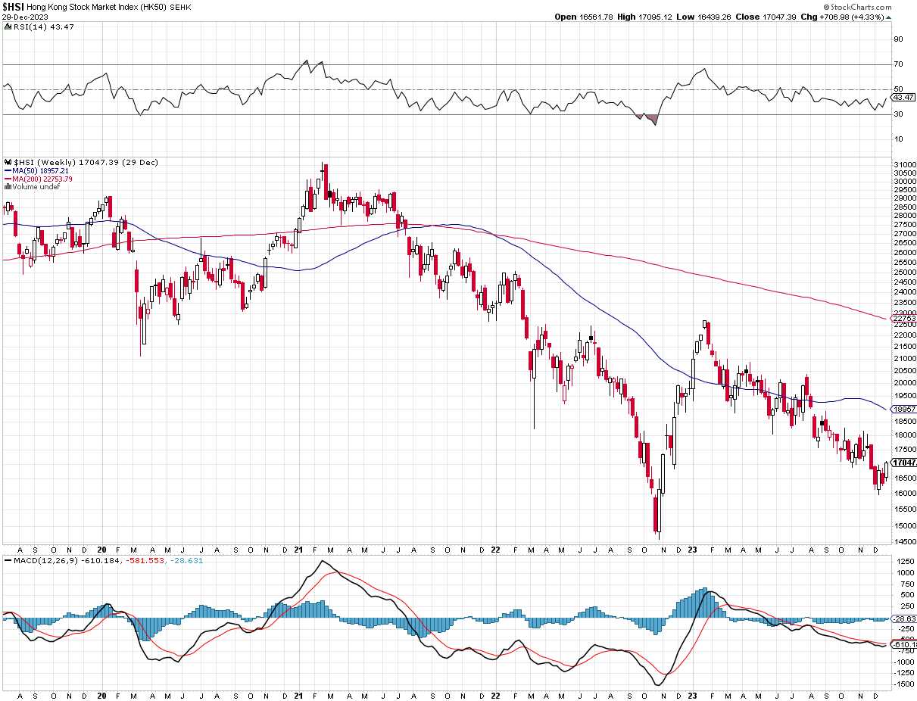Screen dimensions: 917x701
Task: Click the $HSI Weekly candlestick legend icon
Action: coord(8,162)
